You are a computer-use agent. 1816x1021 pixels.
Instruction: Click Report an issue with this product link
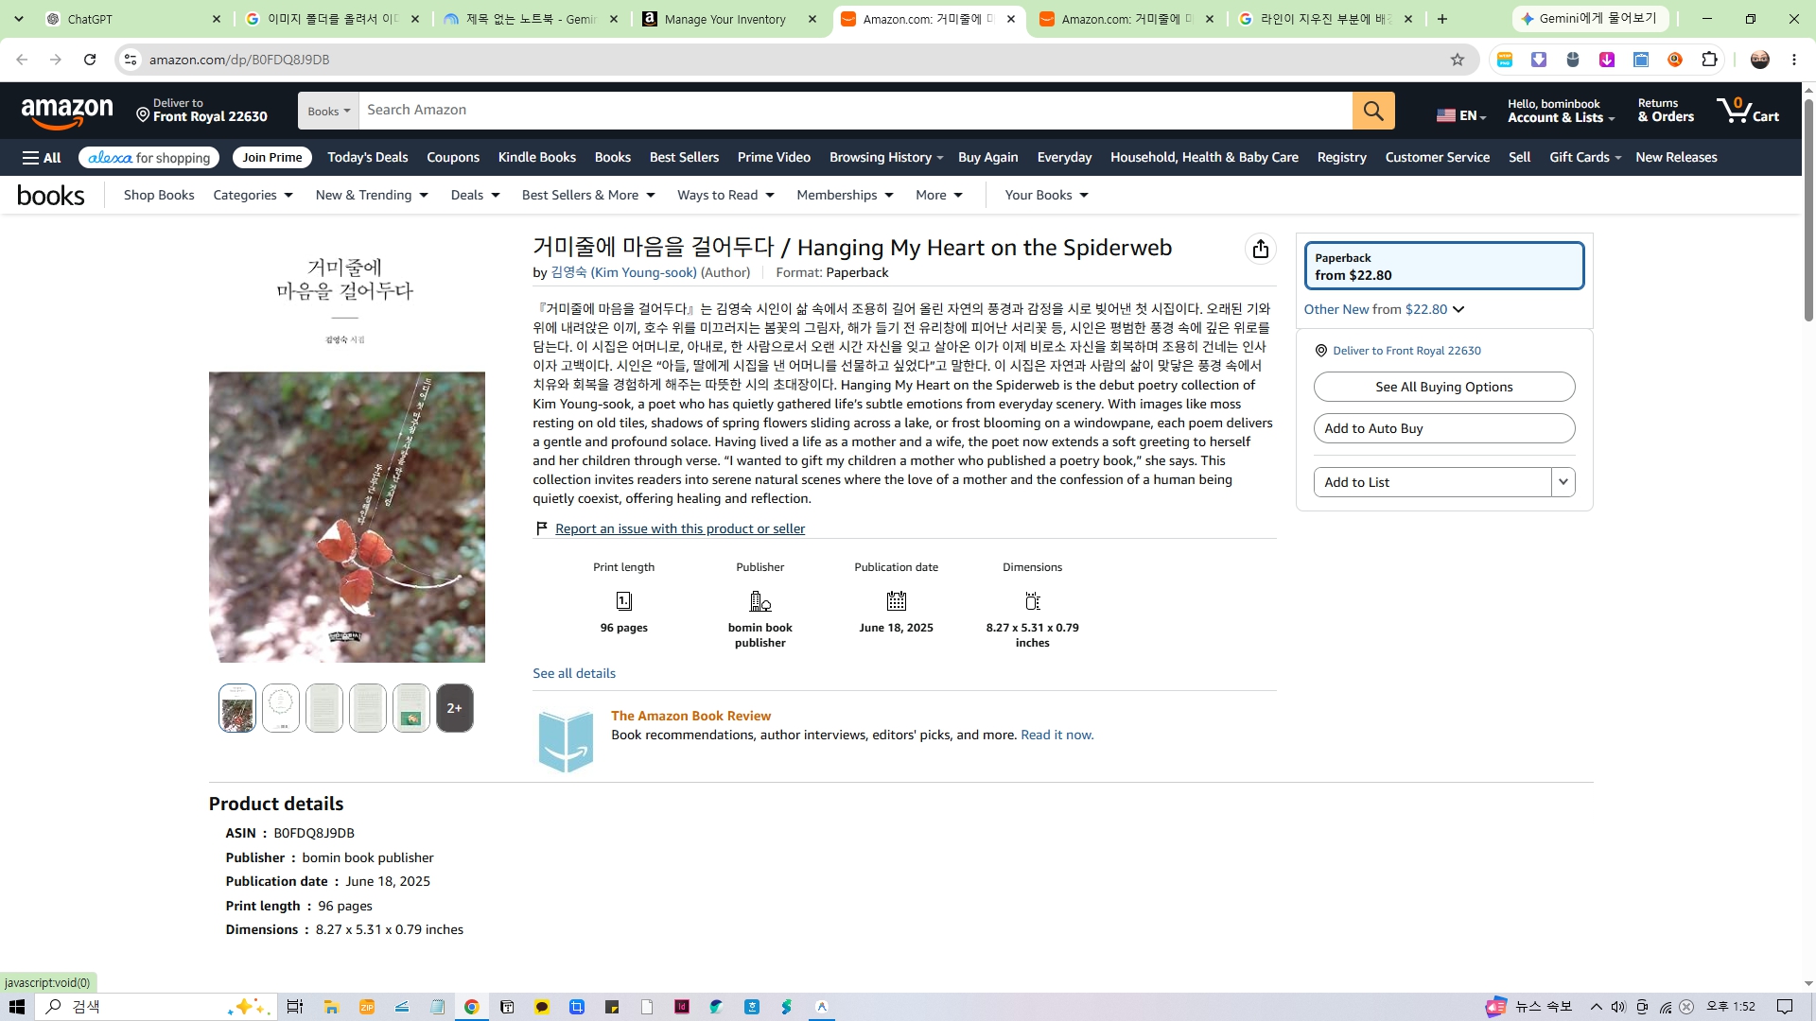coord(680,528)
